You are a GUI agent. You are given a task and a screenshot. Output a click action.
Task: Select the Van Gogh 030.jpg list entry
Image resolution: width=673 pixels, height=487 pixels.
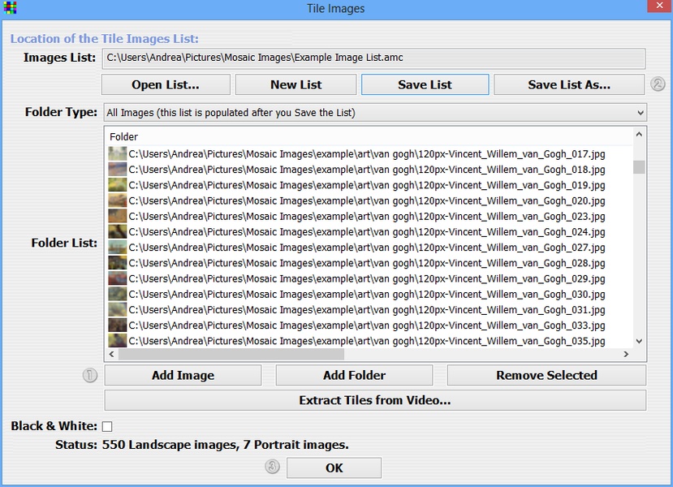pyautogui.click(x=366, y=295)
